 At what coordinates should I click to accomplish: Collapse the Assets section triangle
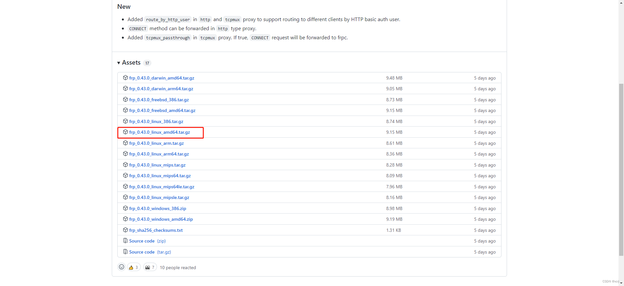click(119, 63)
